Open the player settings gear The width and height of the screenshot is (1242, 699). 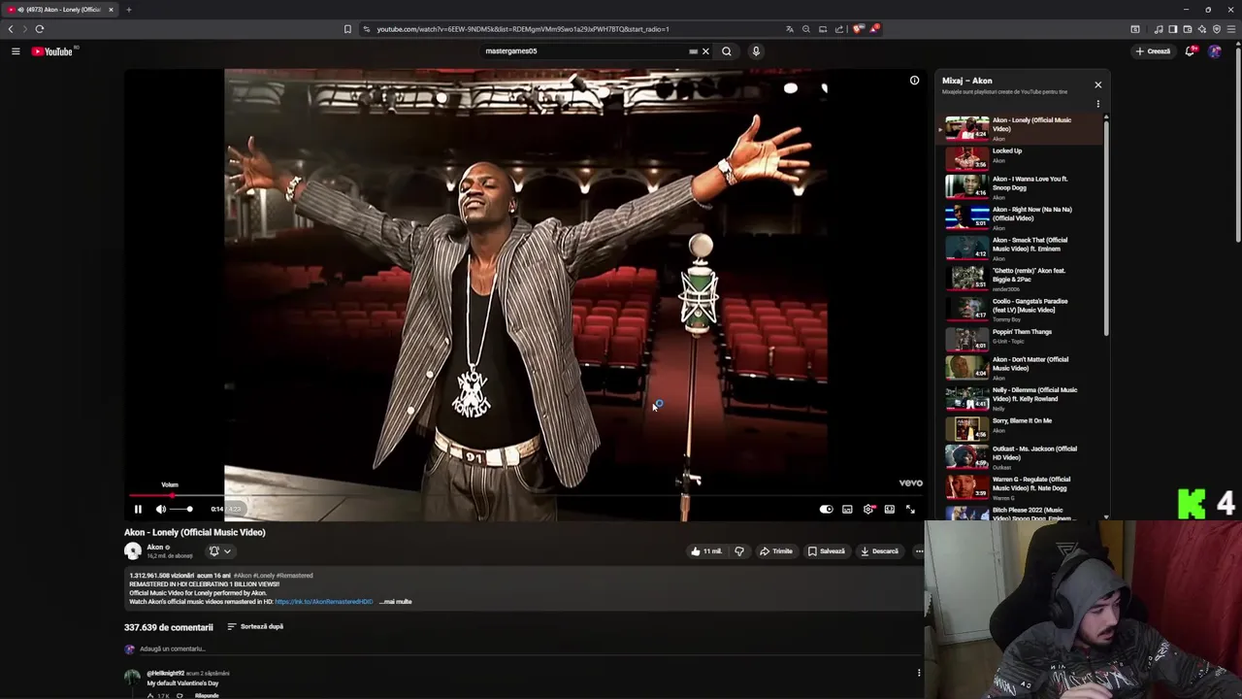(868, 509)
